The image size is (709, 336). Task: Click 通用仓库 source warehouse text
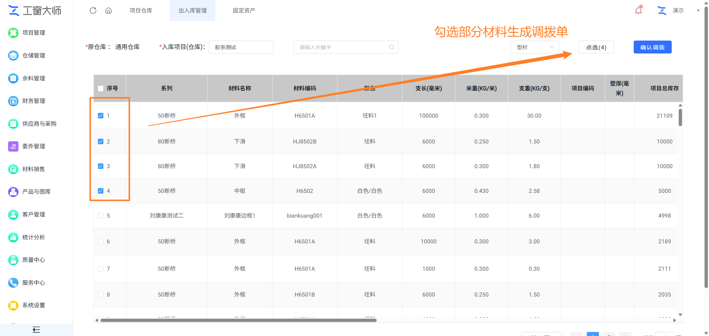coord(127,47)
